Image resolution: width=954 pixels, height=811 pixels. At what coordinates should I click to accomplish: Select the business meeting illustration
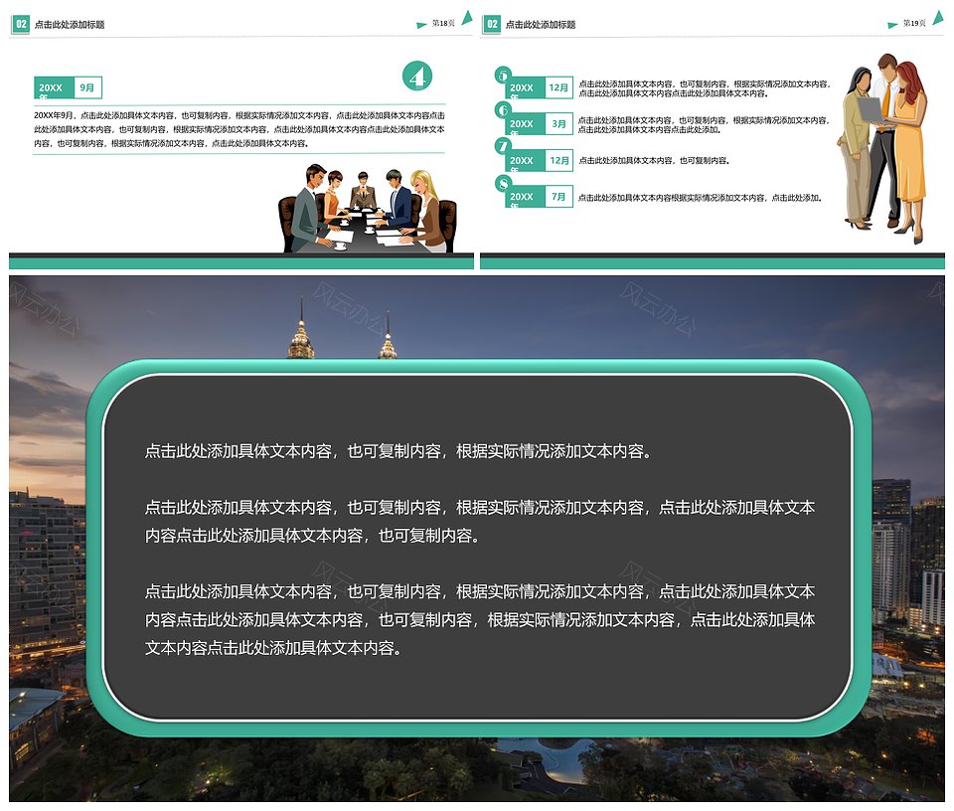click(x=368, y=208)
